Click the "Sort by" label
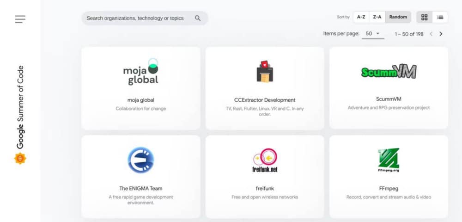This screenshot has height=222, width=462. [343, 17]
